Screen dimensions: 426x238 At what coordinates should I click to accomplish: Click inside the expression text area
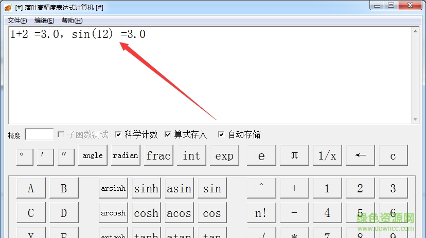point(210,75)
